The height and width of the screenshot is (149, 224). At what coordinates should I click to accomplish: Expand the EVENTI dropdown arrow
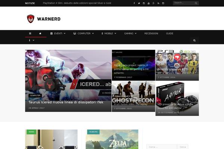pyautogui.click(x=65, y=34)
